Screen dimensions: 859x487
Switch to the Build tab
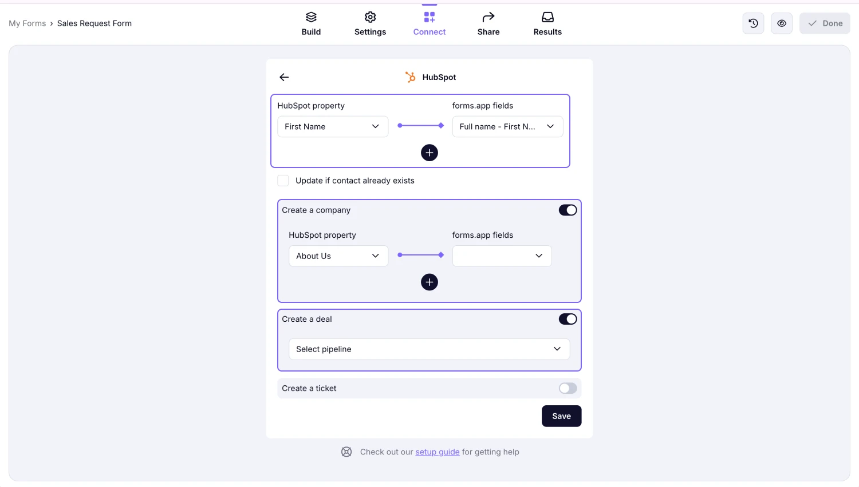pos(311,23)
